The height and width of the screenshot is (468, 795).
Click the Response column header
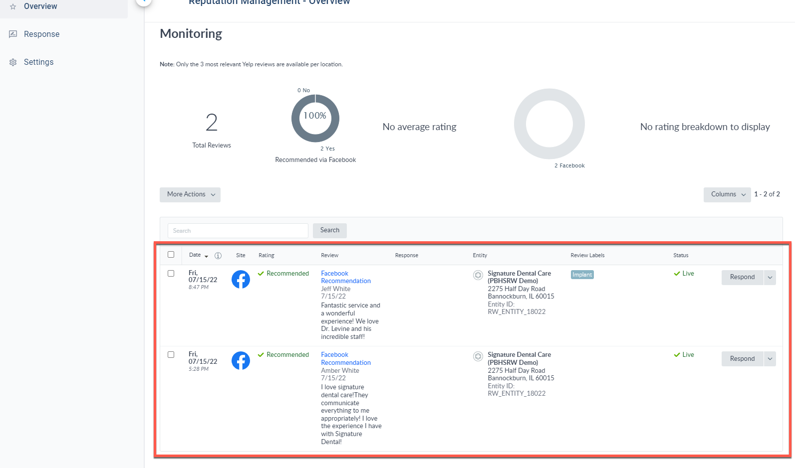(407, 255)
